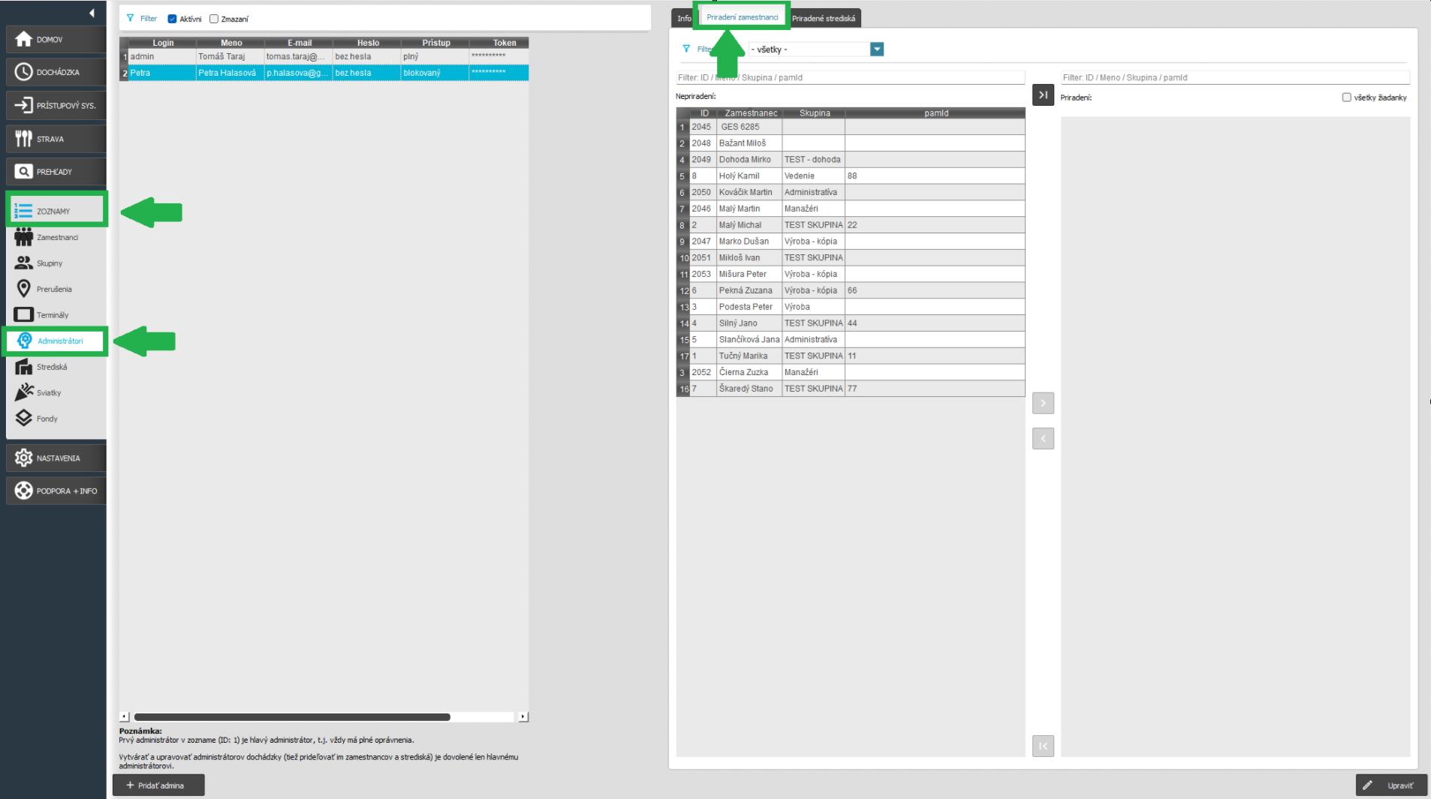1431x799 pixels.
Task: Check the všetky žiadanky checkbox
Action: point(1346,98)
